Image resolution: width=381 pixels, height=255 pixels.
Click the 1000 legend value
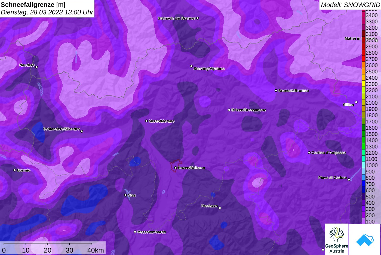click(371, 166)
